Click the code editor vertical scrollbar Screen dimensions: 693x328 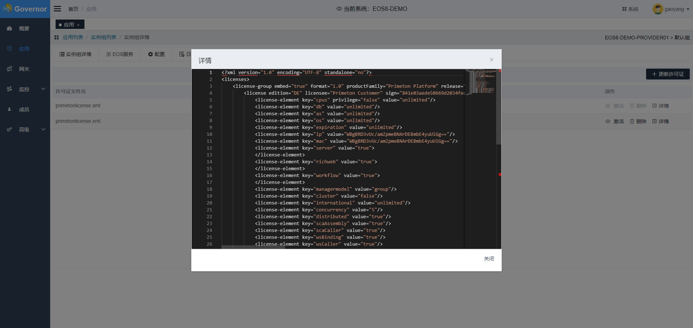[x=499, y=108]
